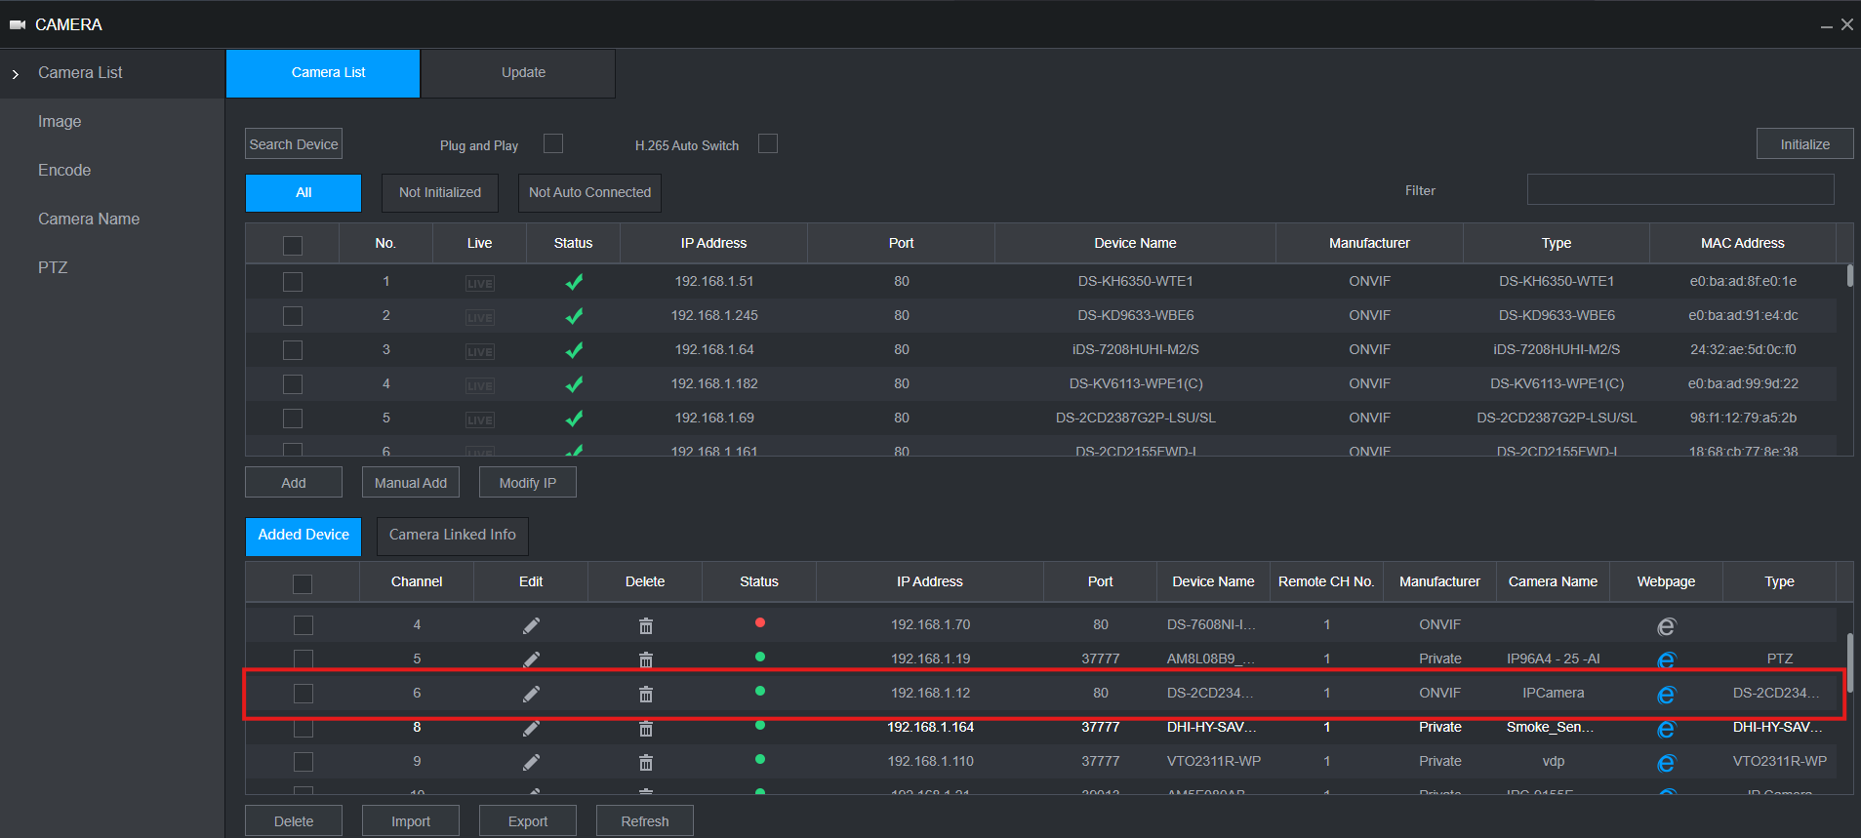This screenshot has height=838, width=1861.
Task: Click the green status check for device 1
Action: [574, 282]
